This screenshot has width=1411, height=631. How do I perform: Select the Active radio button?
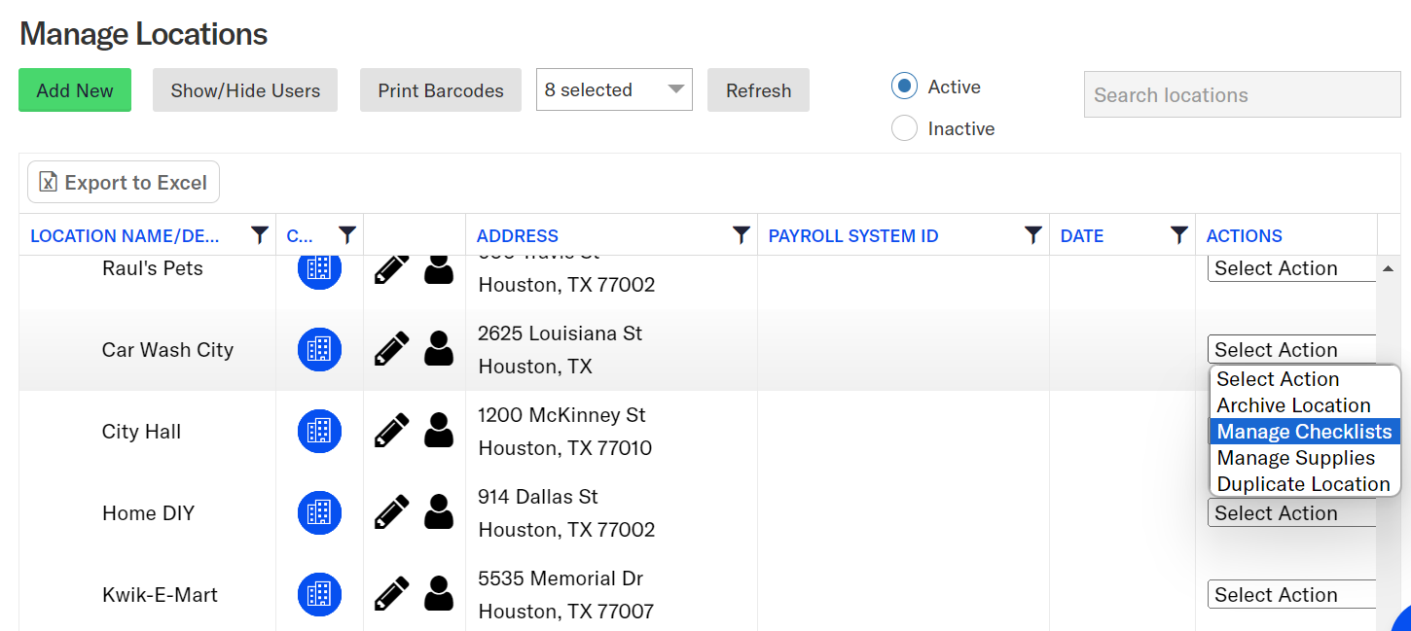(904, 87)
